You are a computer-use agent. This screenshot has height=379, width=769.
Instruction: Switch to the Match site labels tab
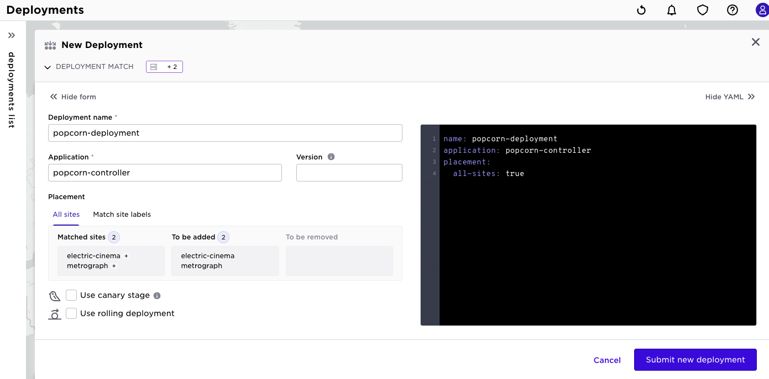(122, 215)
